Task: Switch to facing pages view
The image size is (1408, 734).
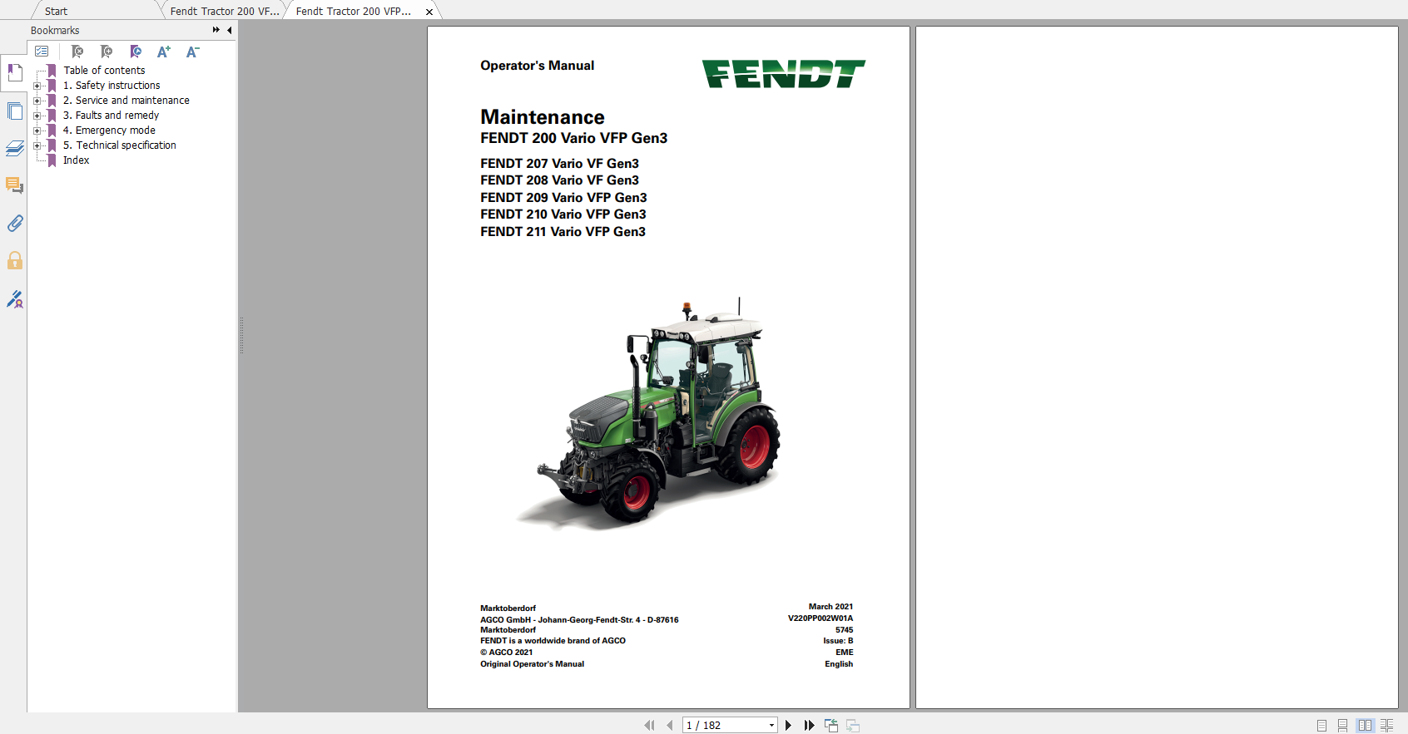Action: click(1365, 725)
